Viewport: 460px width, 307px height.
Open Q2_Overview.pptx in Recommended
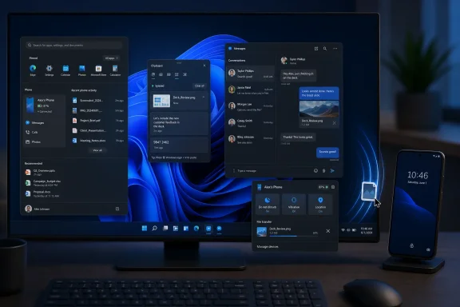[40, 172]
